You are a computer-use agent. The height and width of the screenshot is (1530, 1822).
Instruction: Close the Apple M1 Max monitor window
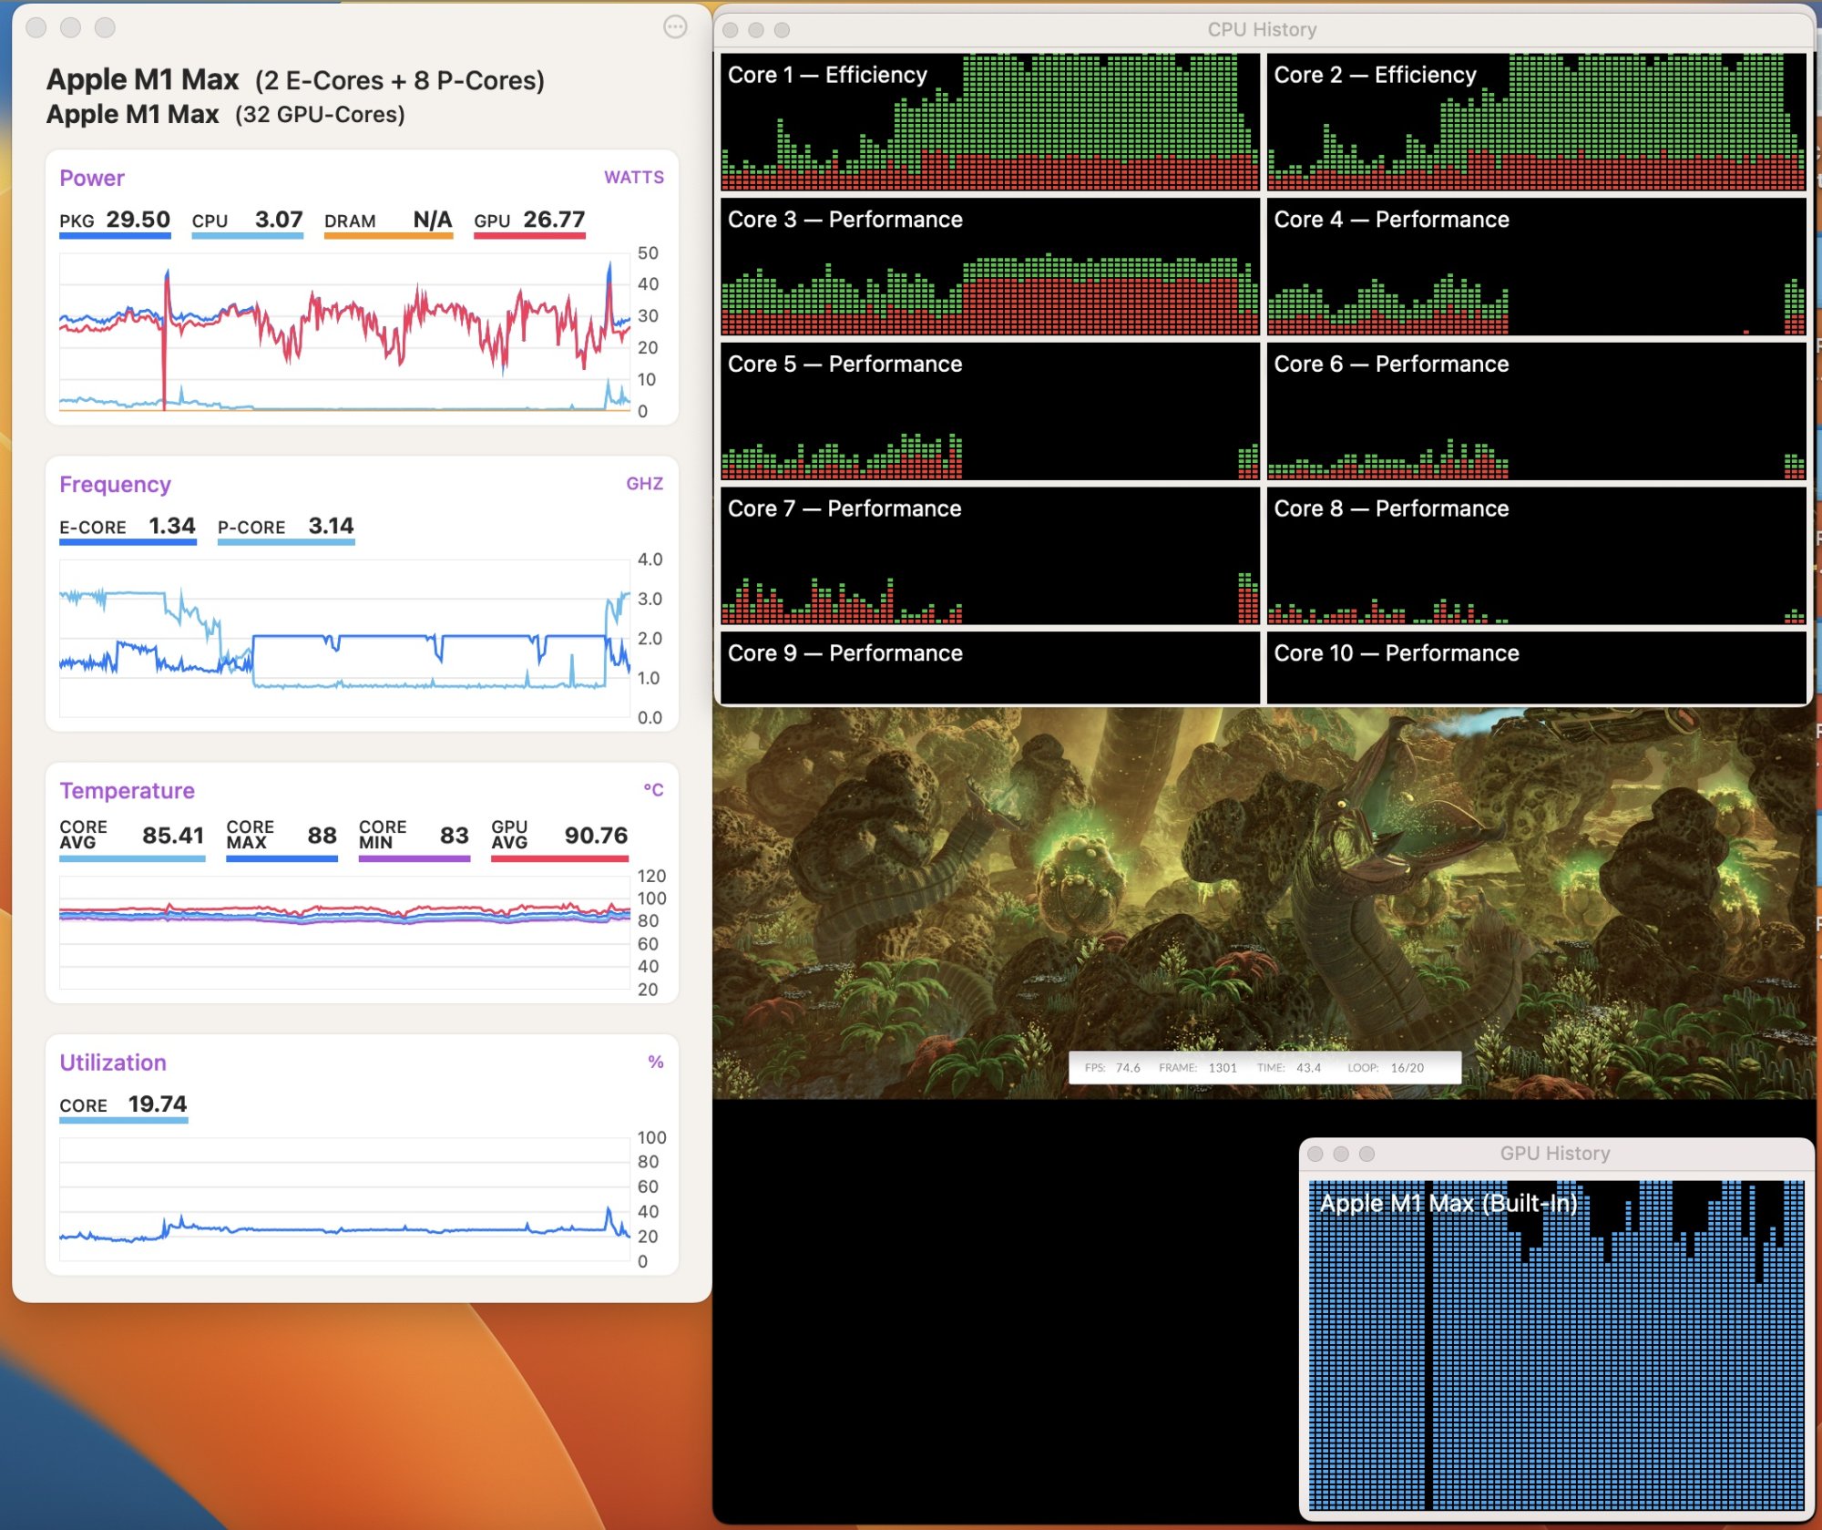tap(36, 27)
